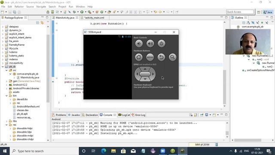This screenshot has width=275, height=155.
Task: Switch to the LogCat tab
Action: [x=124, y=115]
